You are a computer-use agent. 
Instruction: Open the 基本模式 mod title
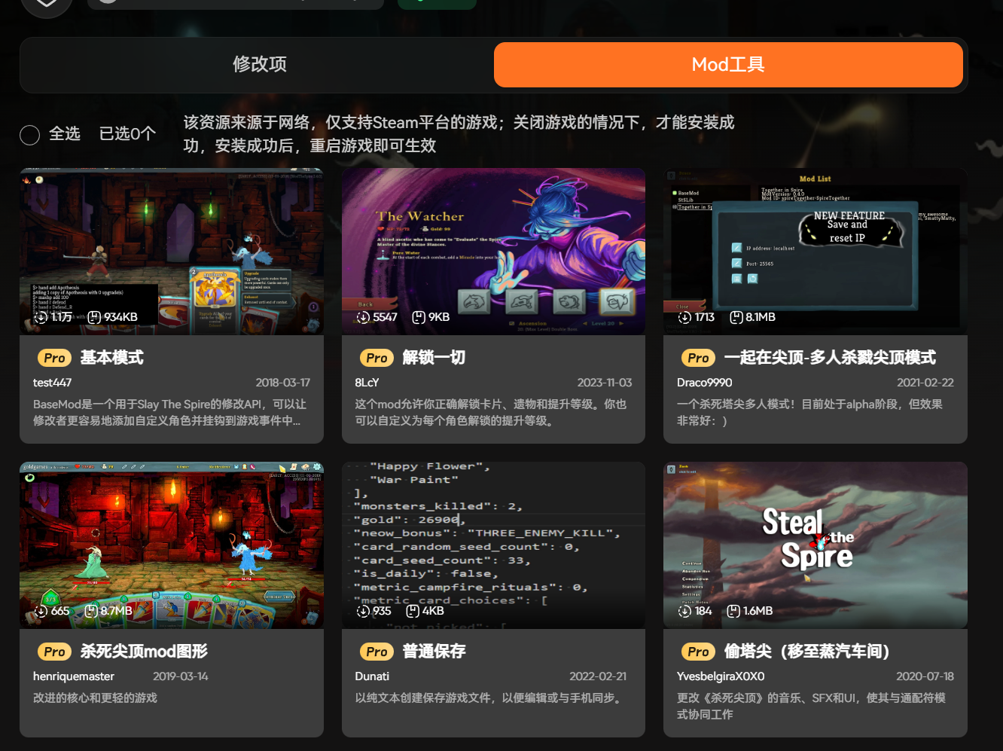pos(111,358)
